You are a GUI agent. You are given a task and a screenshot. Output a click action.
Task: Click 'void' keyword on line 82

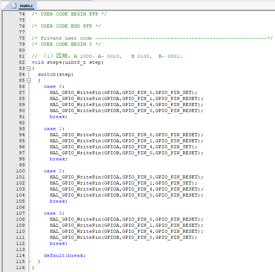click(38, 62)
